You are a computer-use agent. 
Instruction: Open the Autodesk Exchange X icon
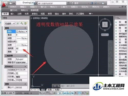coord(92,3)
